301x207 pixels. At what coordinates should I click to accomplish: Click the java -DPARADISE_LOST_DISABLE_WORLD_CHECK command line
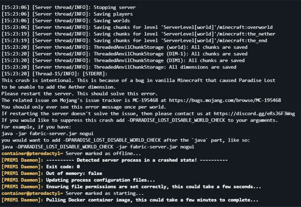[x=98, y=147]
